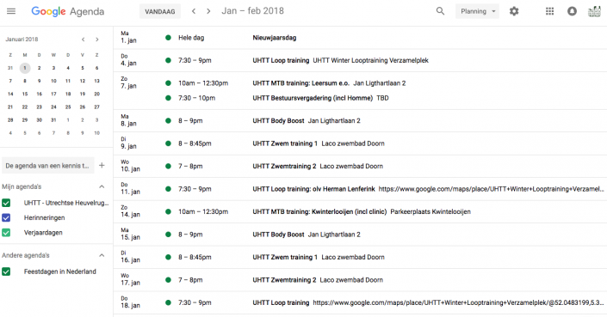
Task: Open the account avatar menu
Action: point(594,11)
